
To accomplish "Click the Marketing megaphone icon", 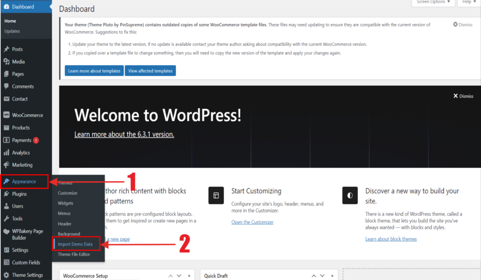I will coord(6,165).
